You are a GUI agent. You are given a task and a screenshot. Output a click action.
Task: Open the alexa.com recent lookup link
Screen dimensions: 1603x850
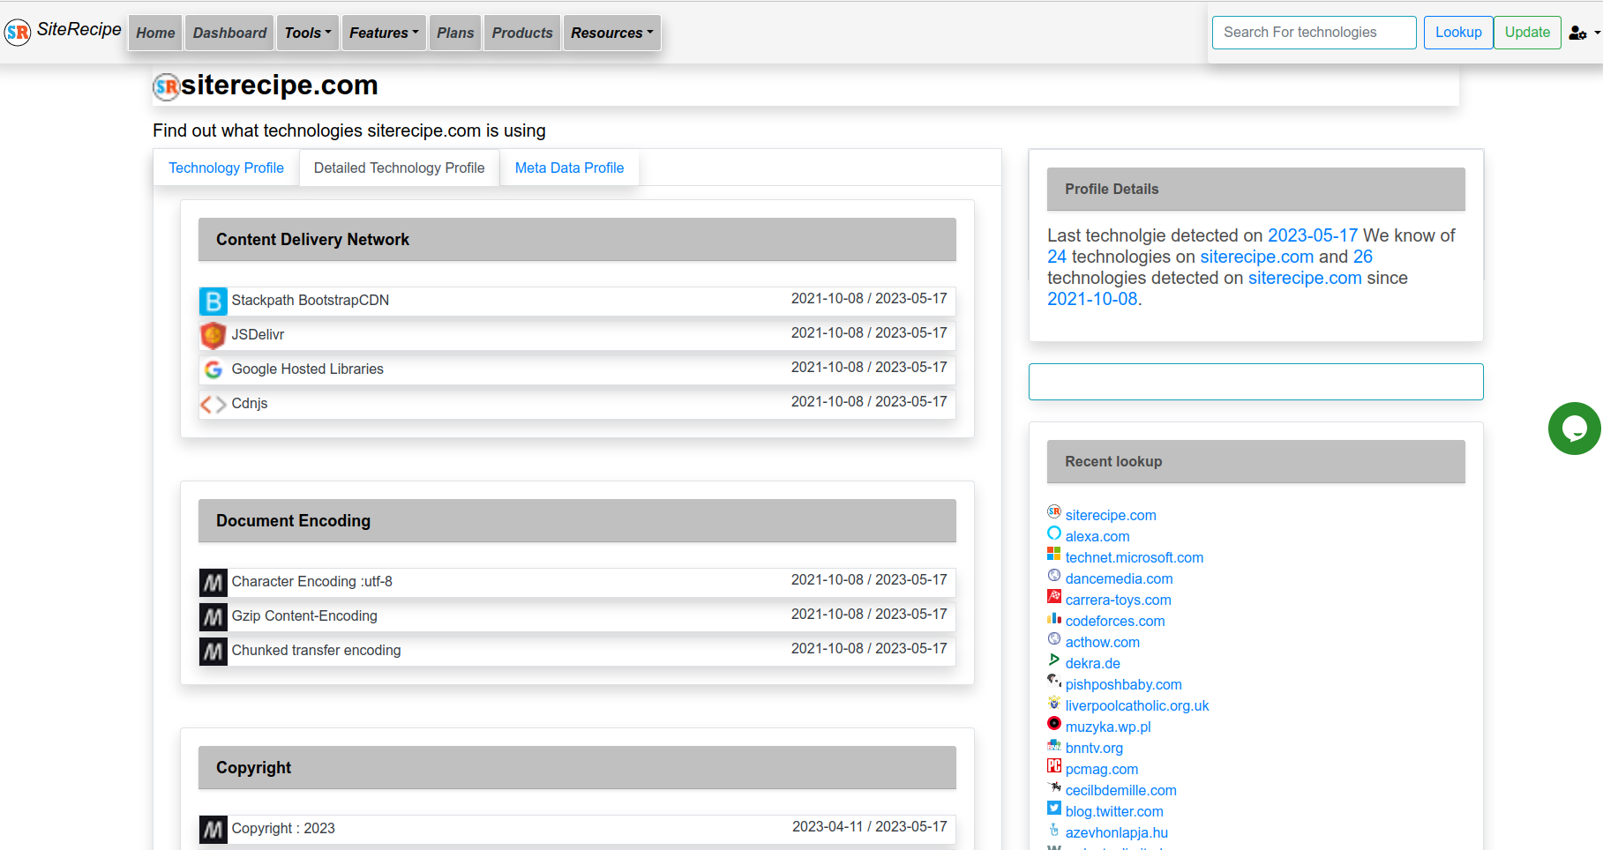1097,537
